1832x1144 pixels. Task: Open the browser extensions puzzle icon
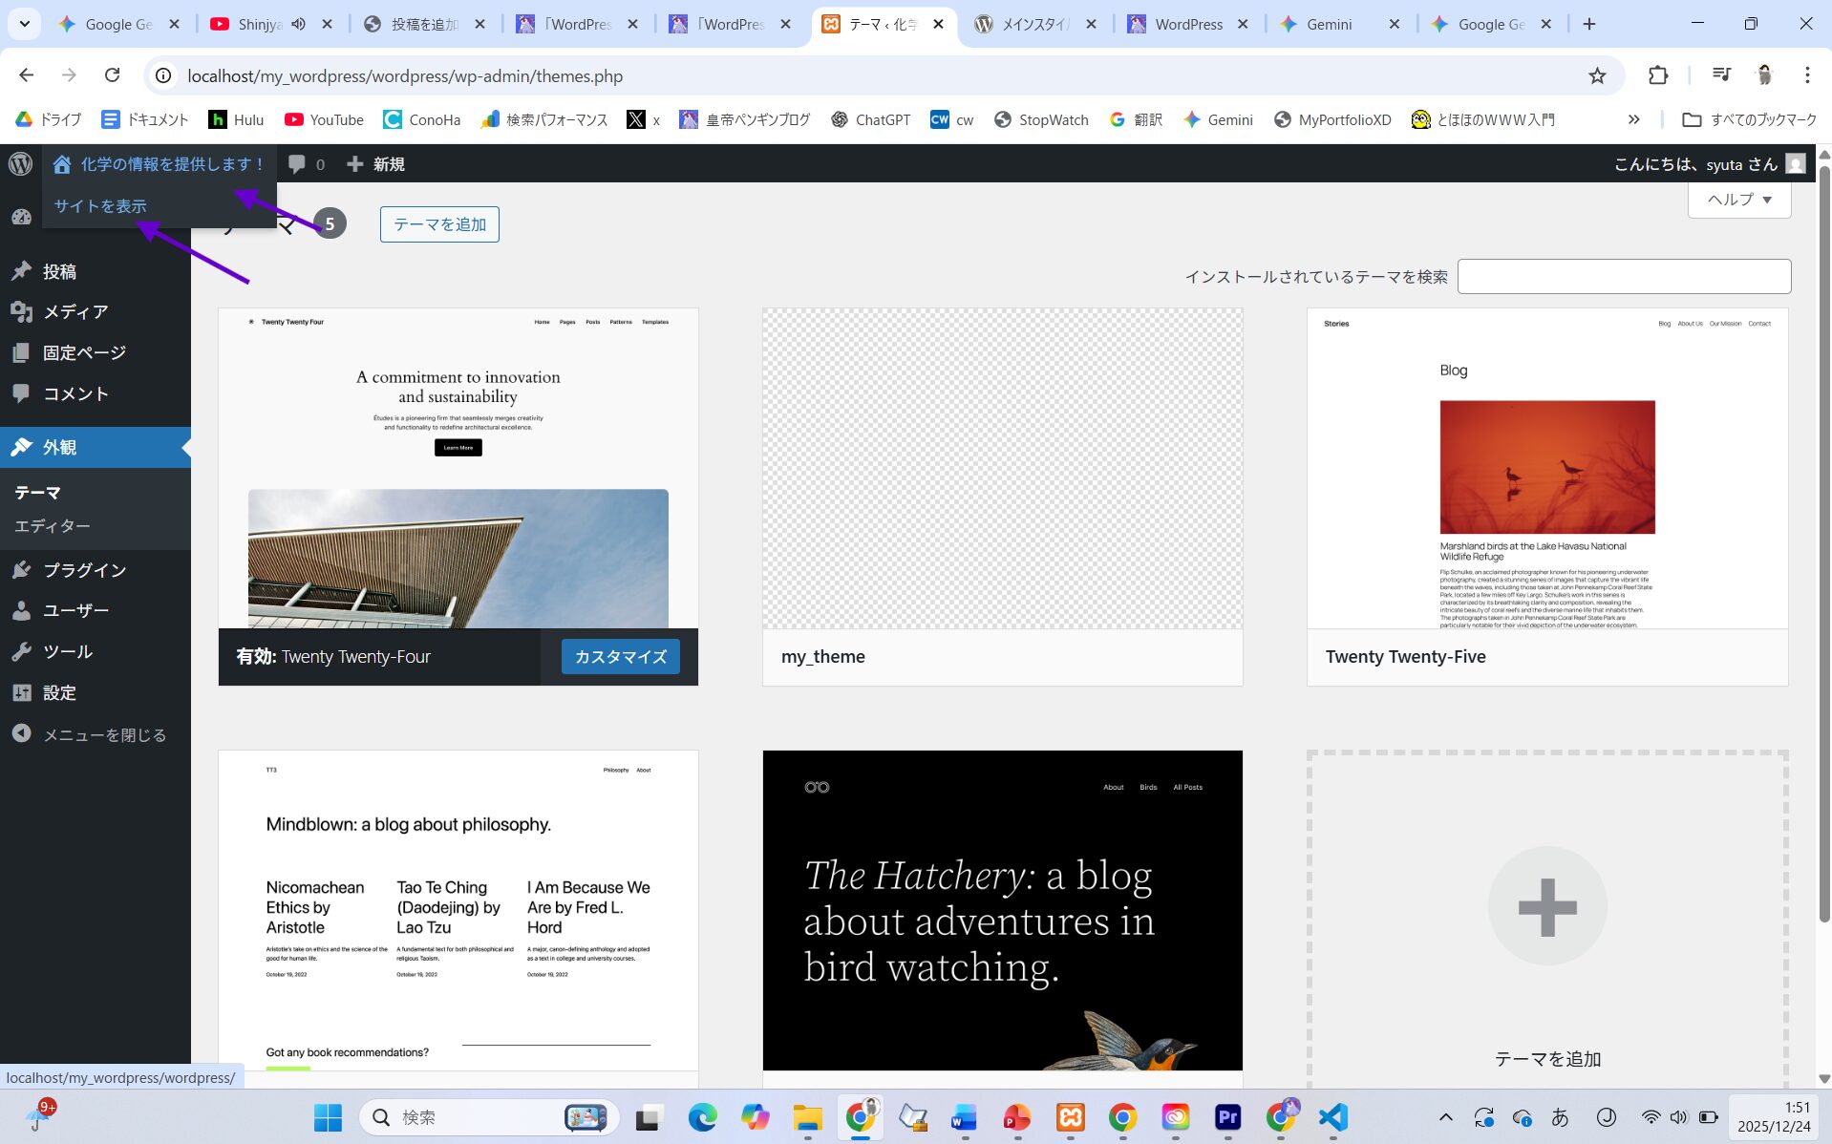coord(1658,75)
